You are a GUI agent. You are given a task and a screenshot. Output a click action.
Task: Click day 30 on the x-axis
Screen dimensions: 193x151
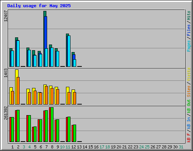pos(176,147)
